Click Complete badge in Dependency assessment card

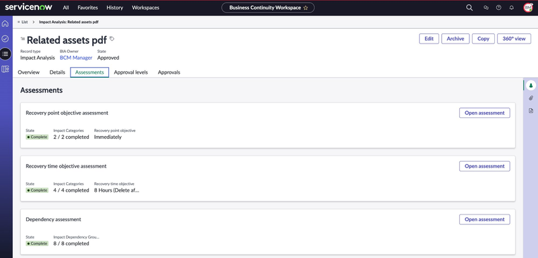[x=37, y=244]
